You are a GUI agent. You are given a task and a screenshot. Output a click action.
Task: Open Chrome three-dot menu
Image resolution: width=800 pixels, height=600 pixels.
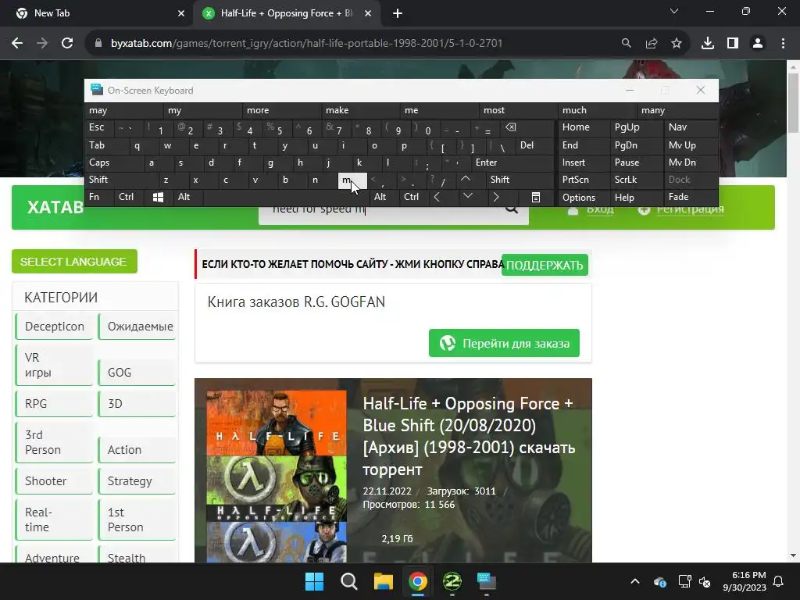point(783,44)
